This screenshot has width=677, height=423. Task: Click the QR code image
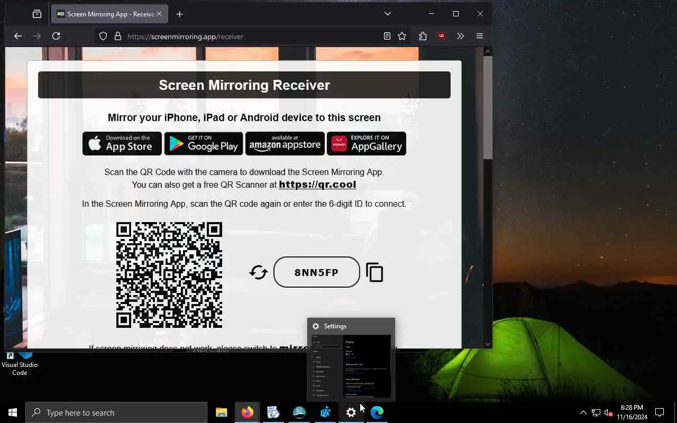pyautogui.click(x=169, y=275)
